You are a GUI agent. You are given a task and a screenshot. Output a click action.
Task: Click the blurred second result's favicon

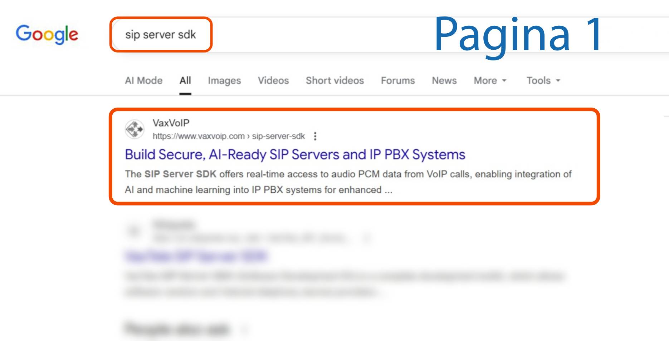[x=134, y=231]
